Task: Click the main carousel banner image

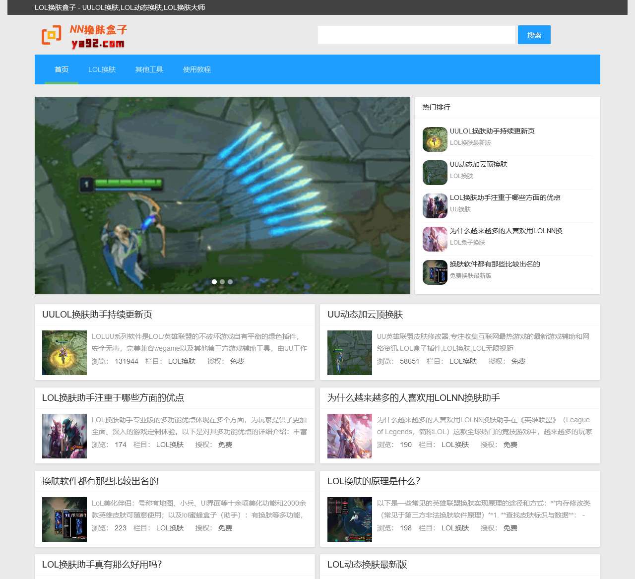Action: [x=222, y=195]
